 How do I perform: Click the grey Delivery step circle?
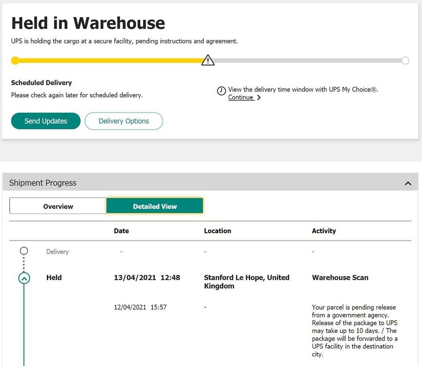point(23,251)
